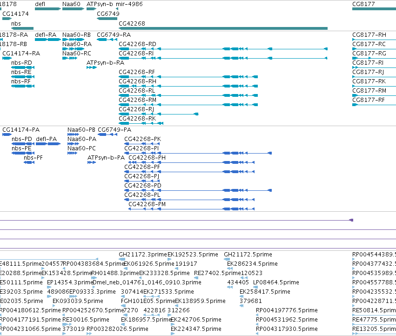The height and width of the screenshot is (336, 396).
Task: Select transcript CG42268-RI
Action: point(136,54)
